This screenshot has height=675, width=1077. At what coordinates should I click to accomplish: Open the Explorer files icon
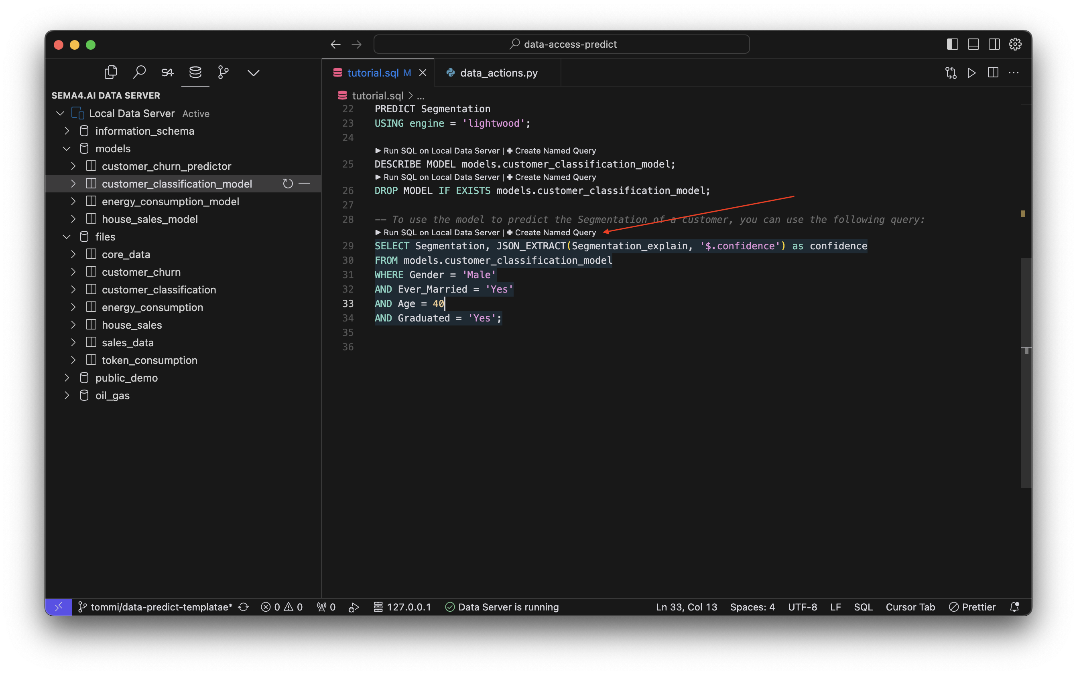tap(110, 72)
